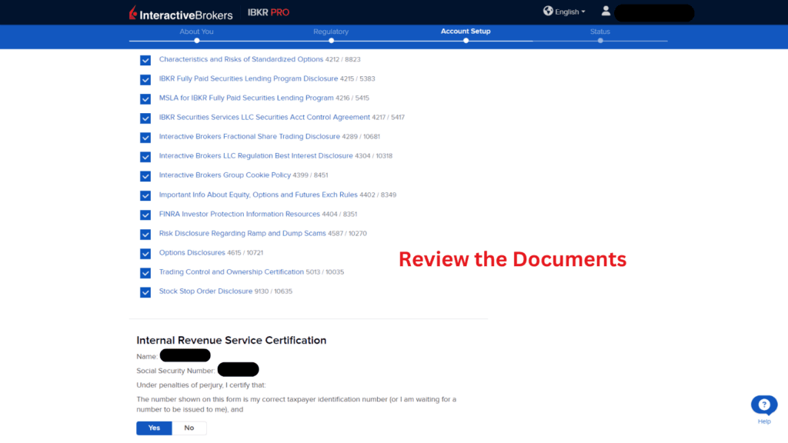The image size is (788, 443).
Task: Click the redacted input field top right
Action: pyautogui.click(x=654, y=12)
